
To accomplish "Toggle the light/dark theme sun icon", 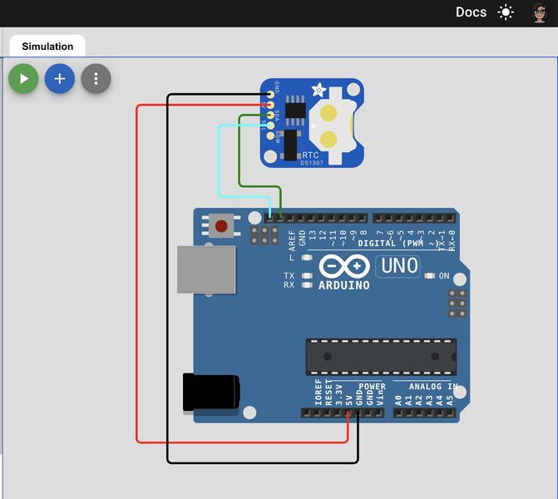I will click(506, 12).
